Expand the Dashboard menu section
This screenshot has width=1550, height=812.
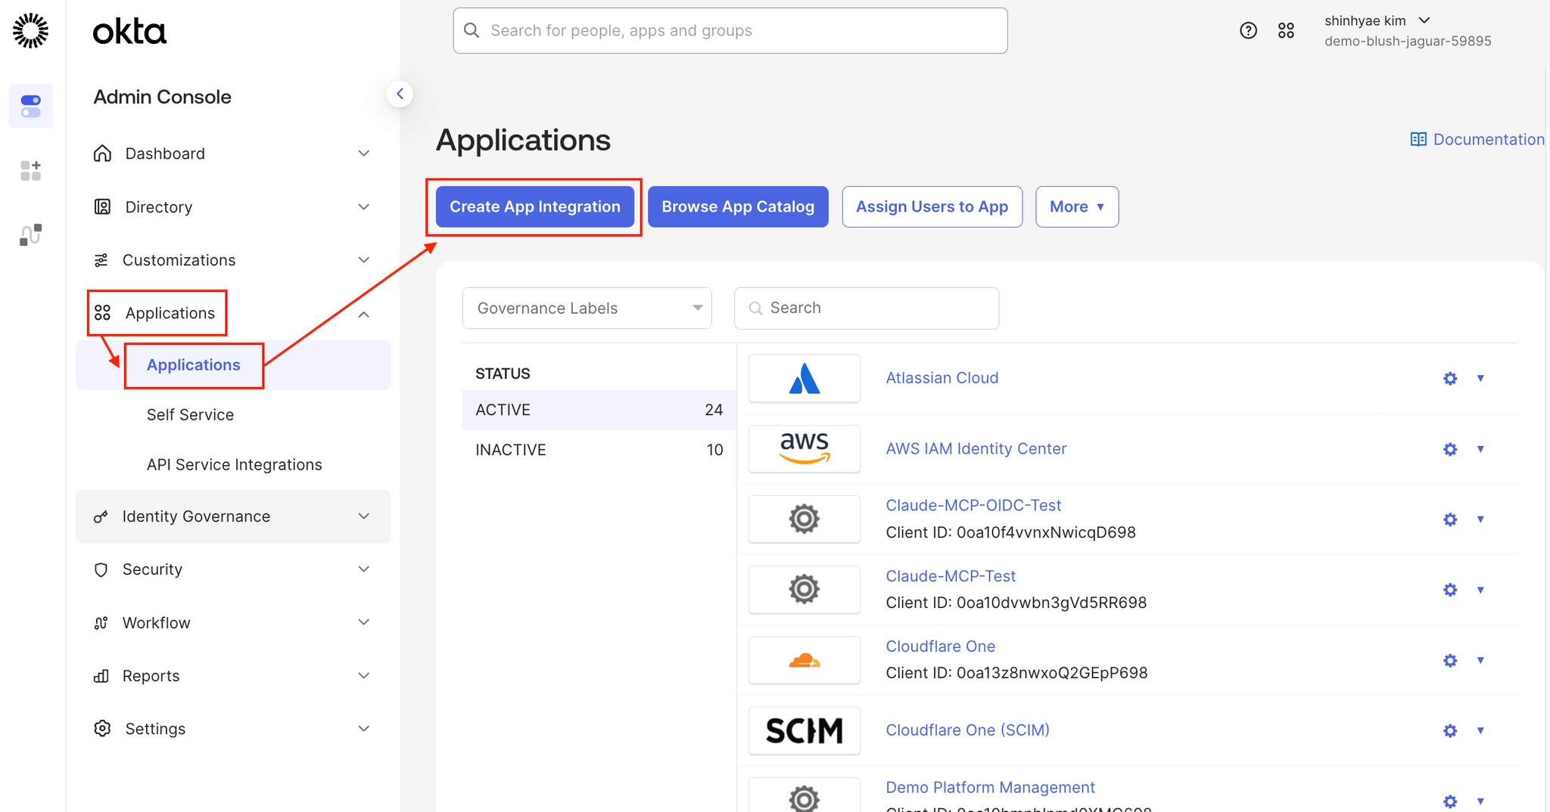(x=233, y=153)
